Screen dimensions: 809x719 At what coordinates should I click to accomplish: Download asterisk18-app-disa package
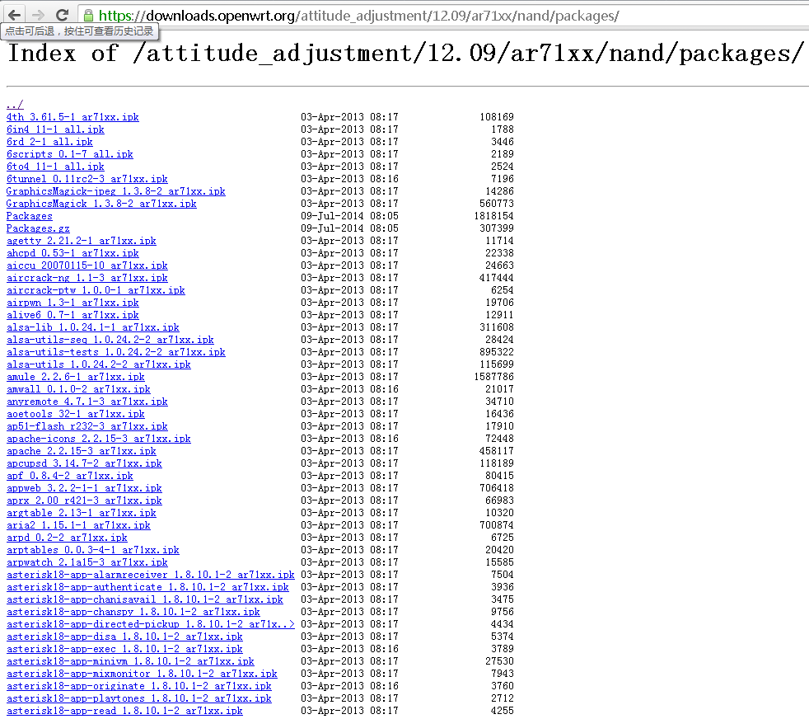tap(124, 637)
